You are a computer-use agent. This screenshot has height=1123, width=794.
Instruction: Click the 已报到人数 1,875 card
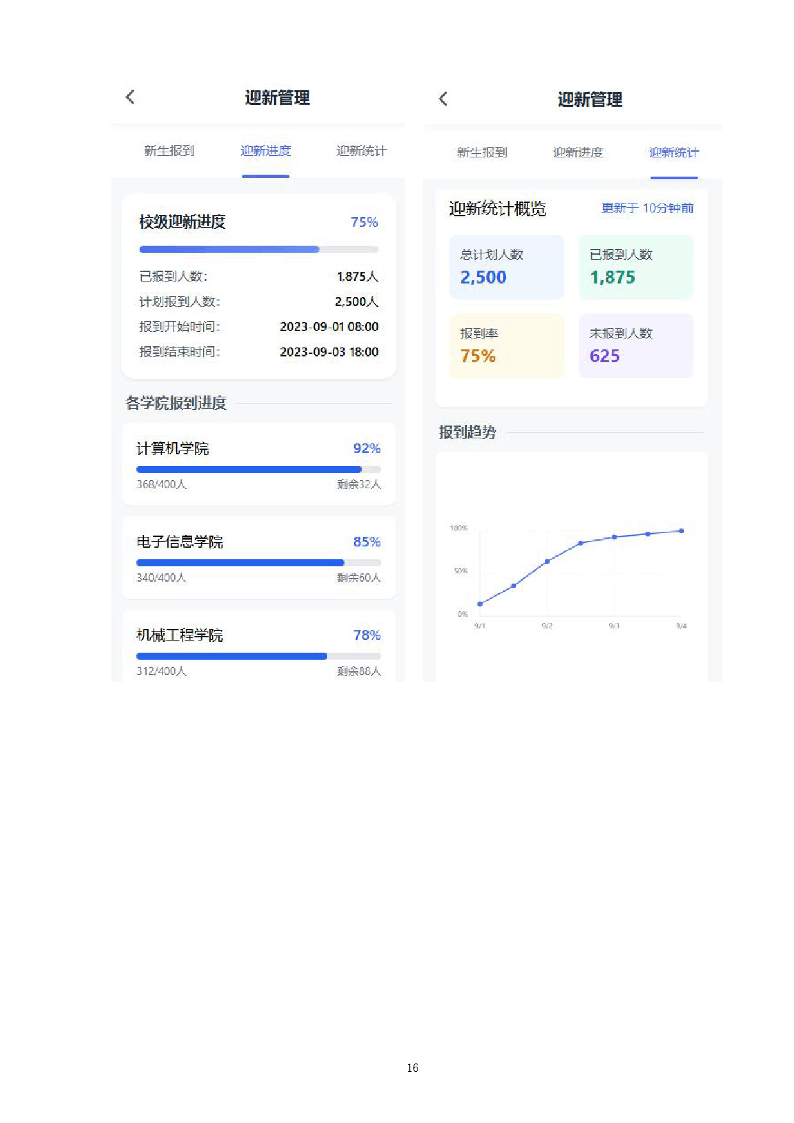pyautogui.click(x=636, y=267)
